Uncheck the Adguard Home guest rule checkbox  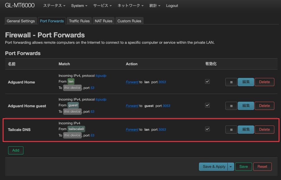pos(207,106)
